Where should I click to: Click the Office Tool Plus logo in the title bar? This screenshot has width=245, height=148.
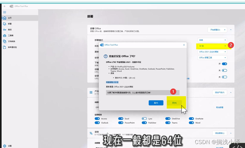tap(12, 6)
